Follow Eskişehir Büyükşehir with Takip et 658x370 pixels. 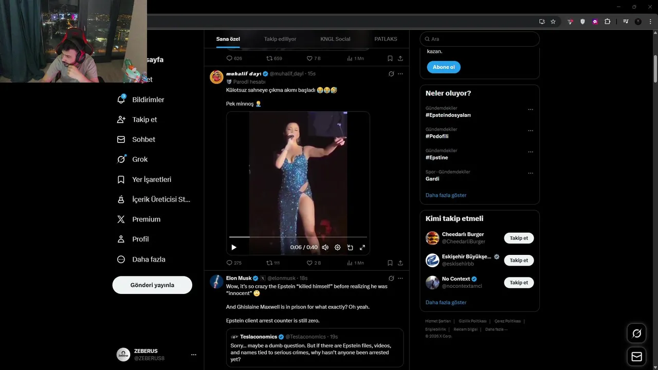tap(519, 260)
